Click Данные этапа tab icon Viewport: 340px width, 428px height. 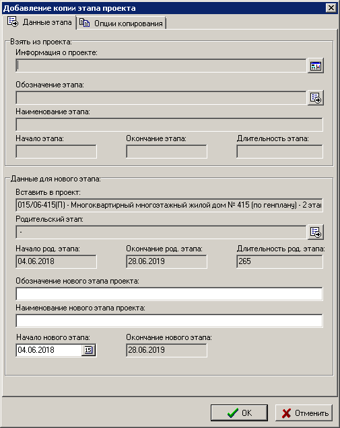click(13, 22)
